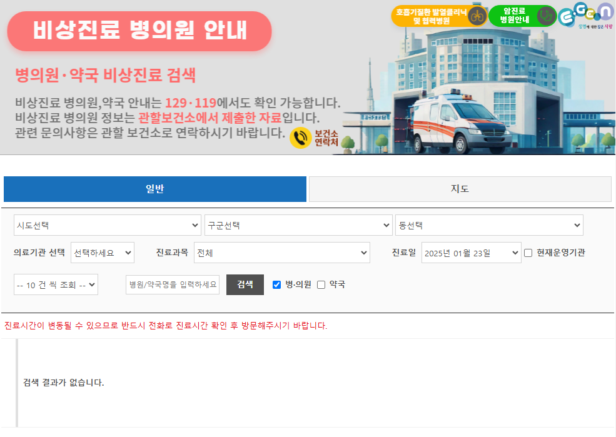
Task: Click the hospital/pharmacy name input field
Action: click(173, 284)
